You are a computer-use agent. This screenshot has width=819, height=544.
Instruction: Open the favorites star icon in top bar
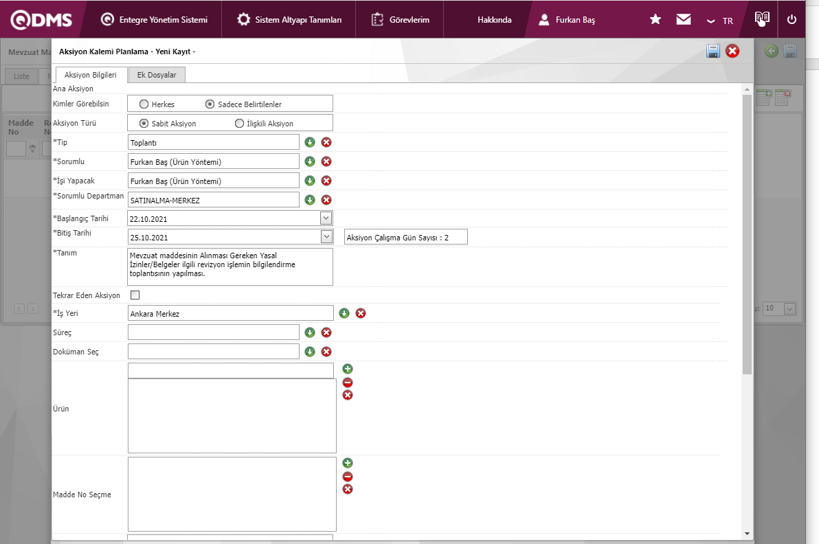coord(655,20)
